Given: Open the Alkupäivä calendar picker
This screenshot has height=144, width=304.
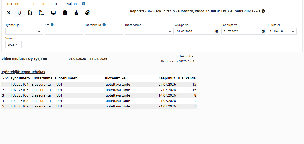Looking at the screenshot, I should (x=217, y=31).
